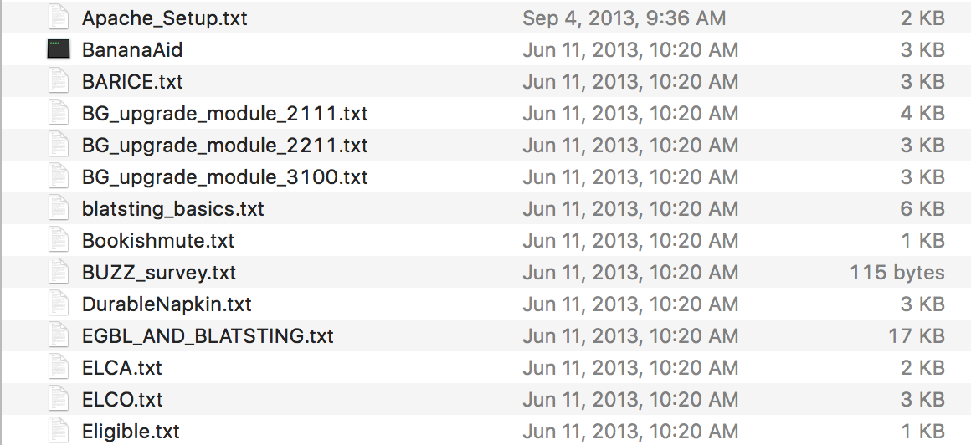The width and height of the screenshot is (971, 445).
Task: Click the 6 KB file size
Action: coord(922,209)
